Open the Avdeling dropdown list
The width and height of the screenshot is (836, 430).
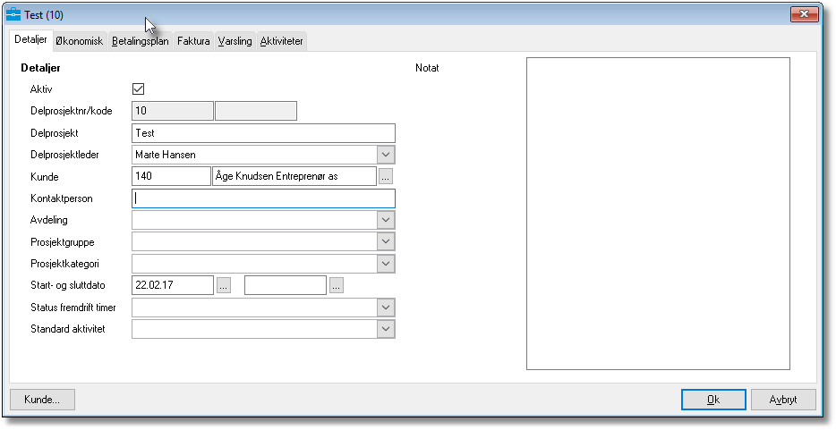point(386,220)
